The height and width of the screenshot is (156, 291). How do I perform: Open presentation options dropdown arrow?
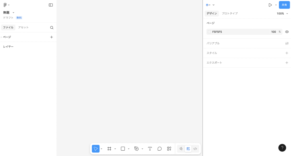pos(276,5)
